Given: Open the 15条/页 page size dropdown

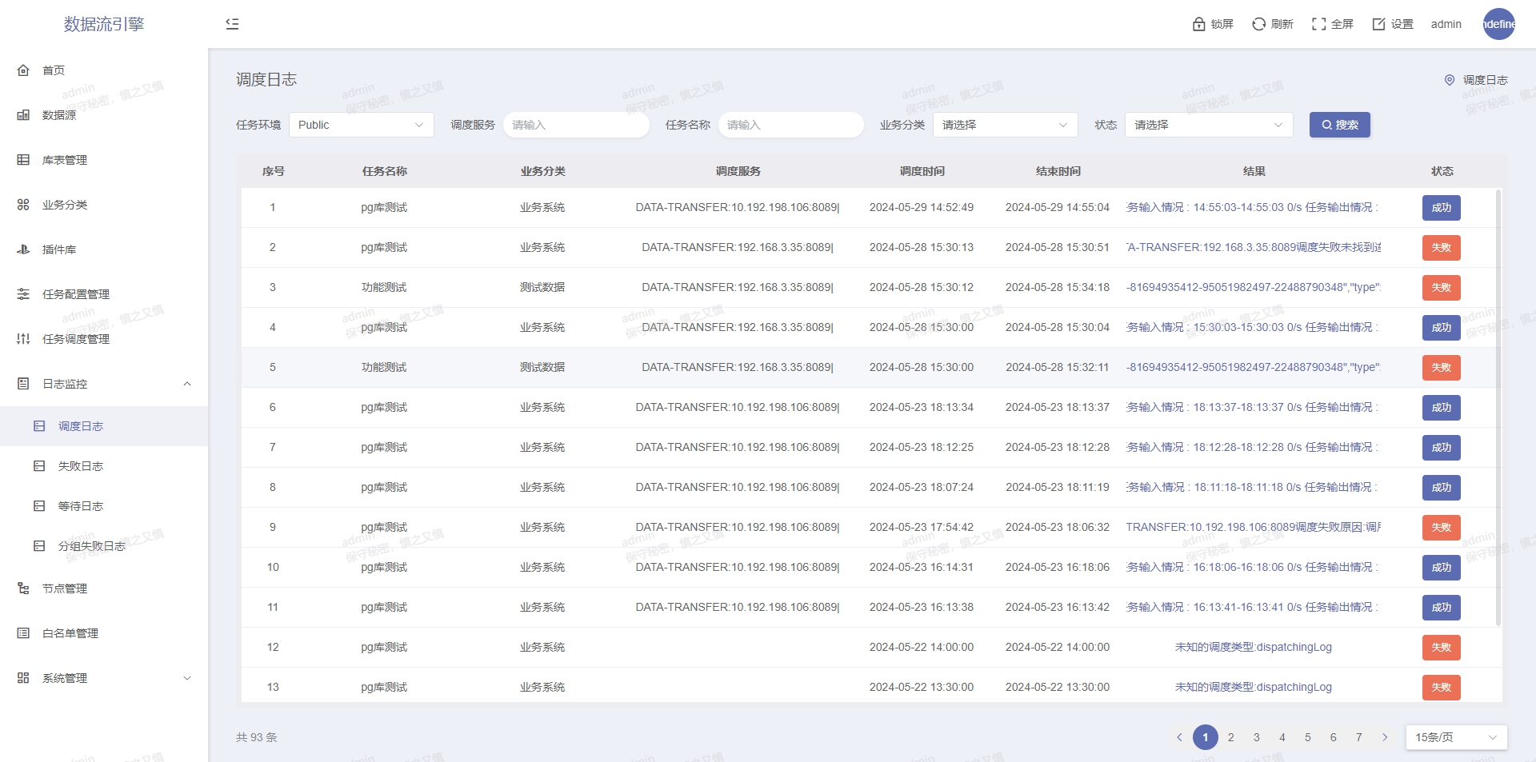Looking at the screenshot, I should point(1456,737).
